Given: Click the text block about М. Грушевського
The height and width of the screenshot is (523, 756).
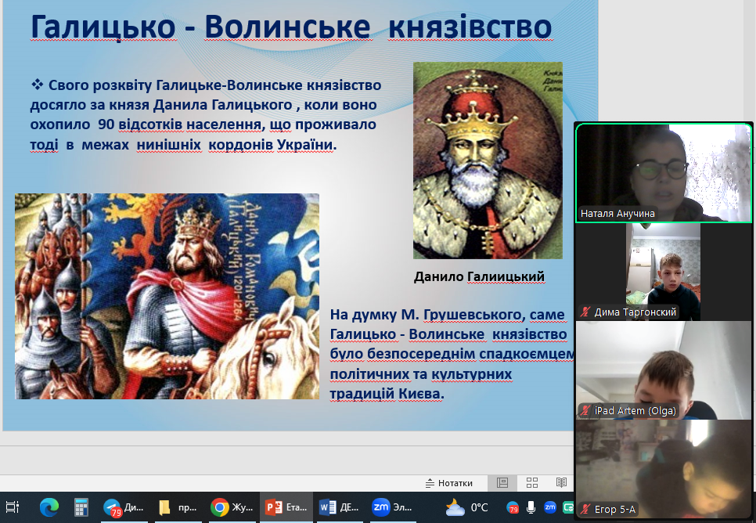Looking at the screenshot, I should 452,354.
